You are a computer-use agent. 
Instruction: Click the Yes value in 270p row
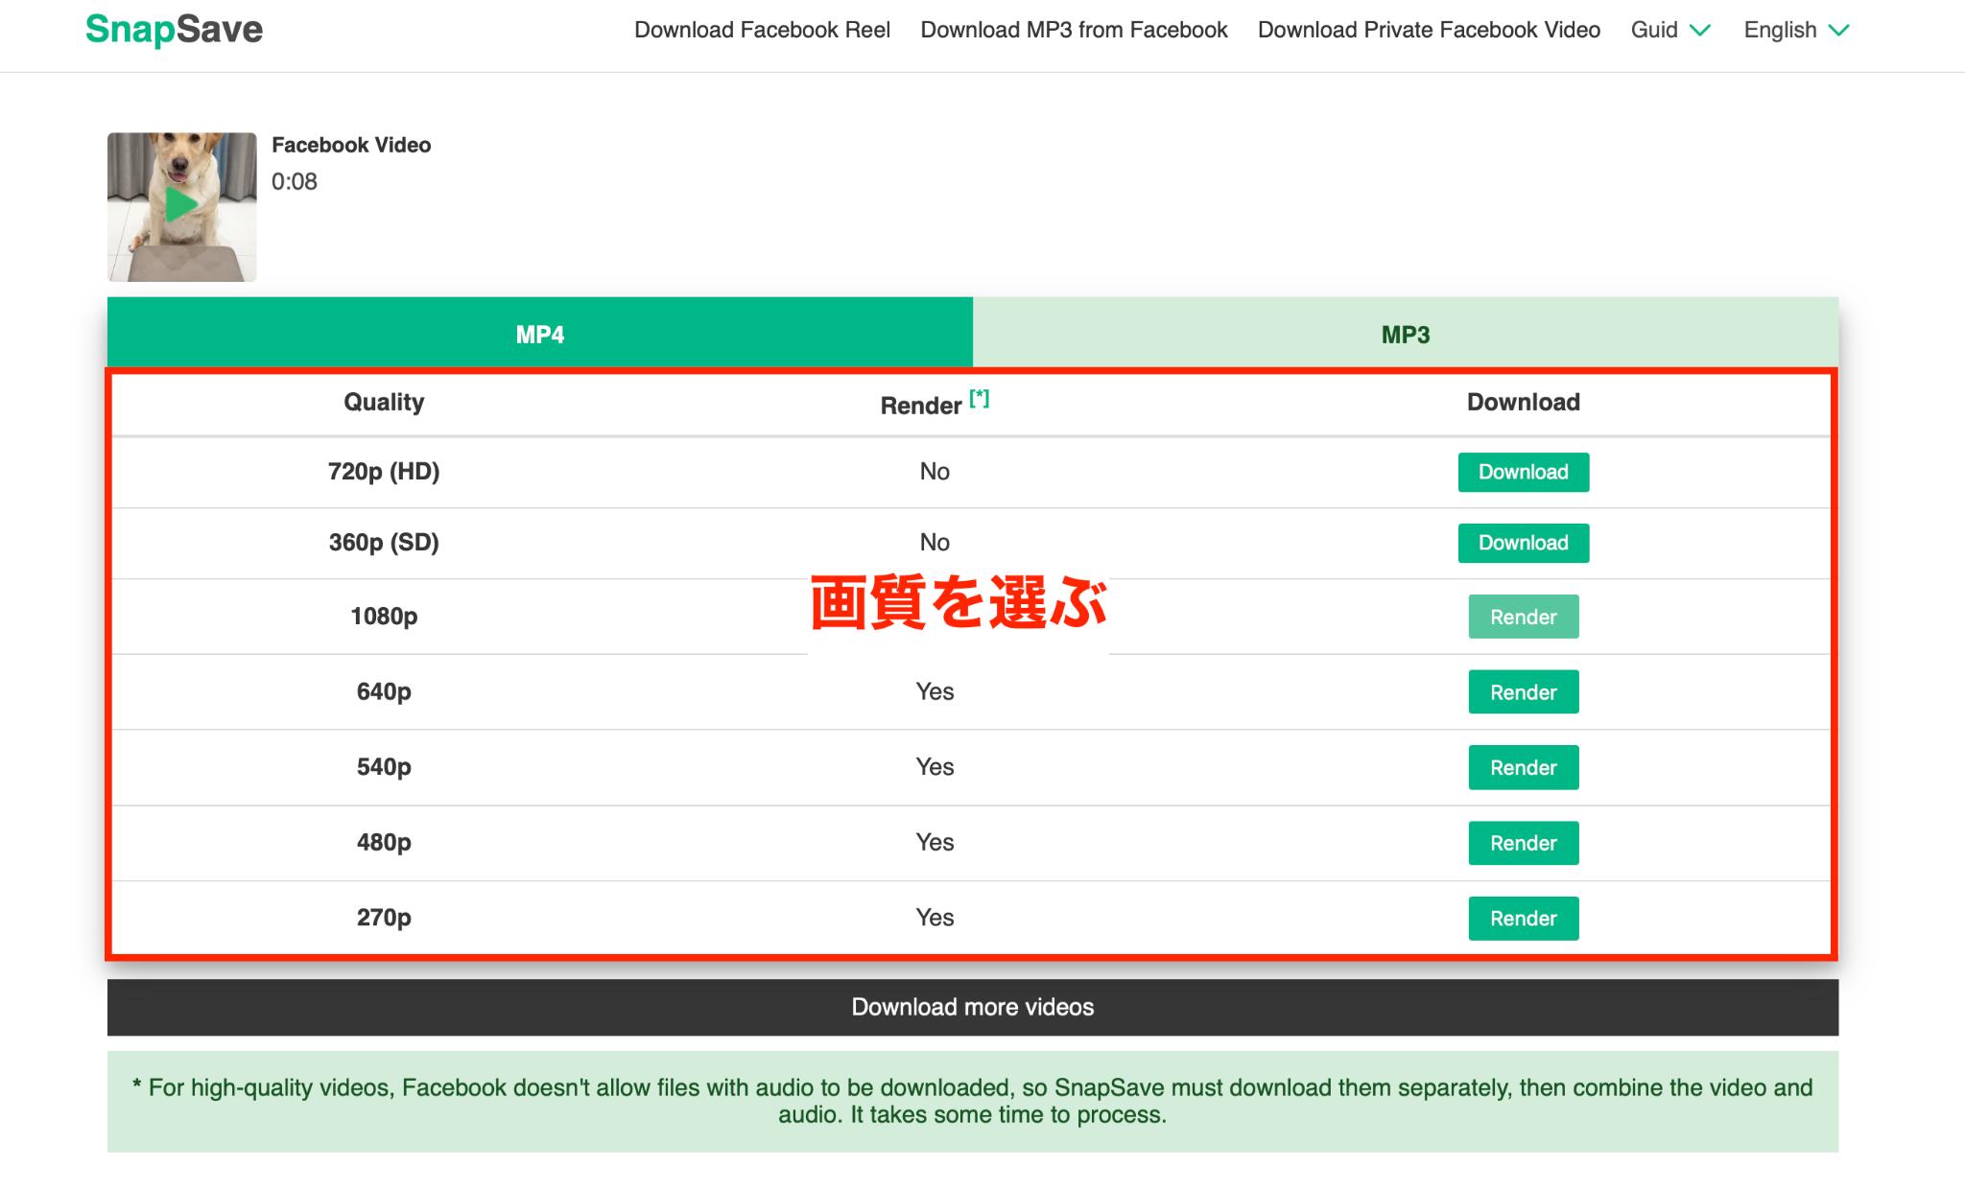point(935,917)
